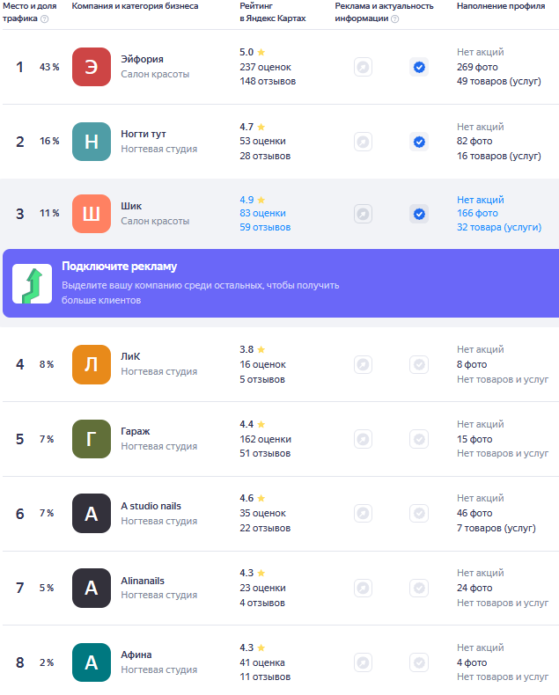The image size is (559, 695).
Task: Click help icon beside Реклама и актуальность информации
Action: click(x=395, y=18)
